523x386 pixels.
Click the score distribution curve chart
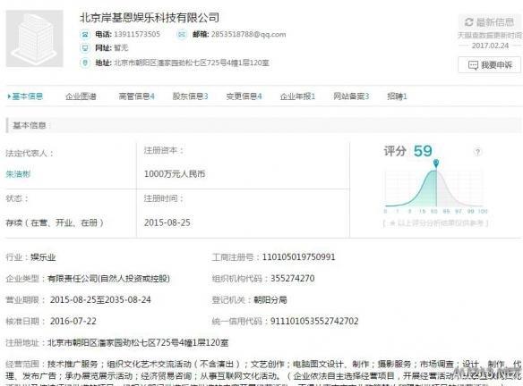pyautogui.click(x=434, y=189)
